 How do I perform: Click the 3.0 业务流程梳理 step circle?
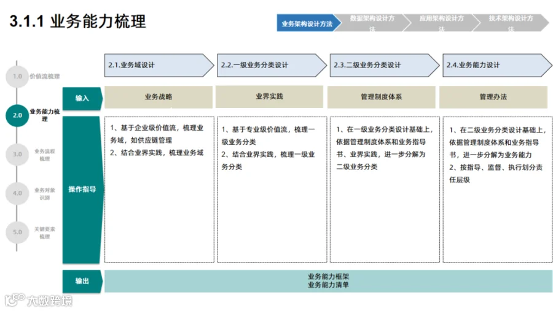(17, 154)
